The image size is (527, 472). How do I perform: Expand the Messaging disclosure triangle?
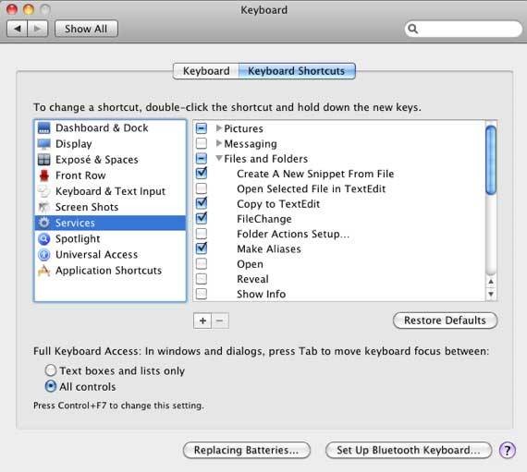click(x=219, y=143)
